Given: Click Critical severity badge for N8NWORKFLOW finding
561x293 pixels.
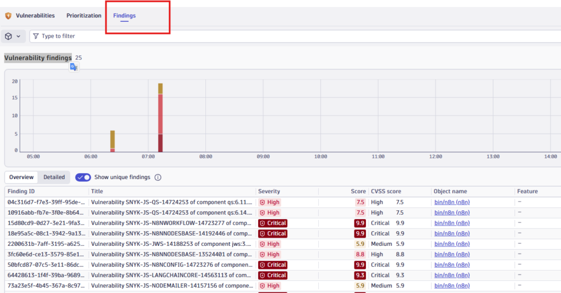Looking at the screenshot, I should (272, 223).
